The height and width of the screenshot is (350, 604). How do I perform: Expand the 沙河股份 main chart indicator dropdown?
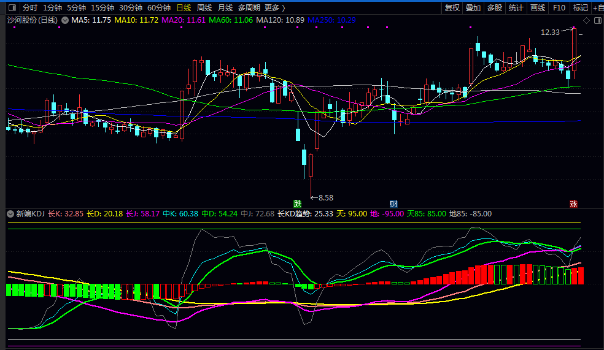click(x=65, y=20)
